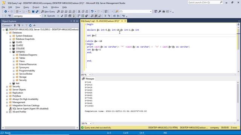This screenshot has height=135, width=241.
Task: Click the Save All icon
Action: click(x=37, y=12)
